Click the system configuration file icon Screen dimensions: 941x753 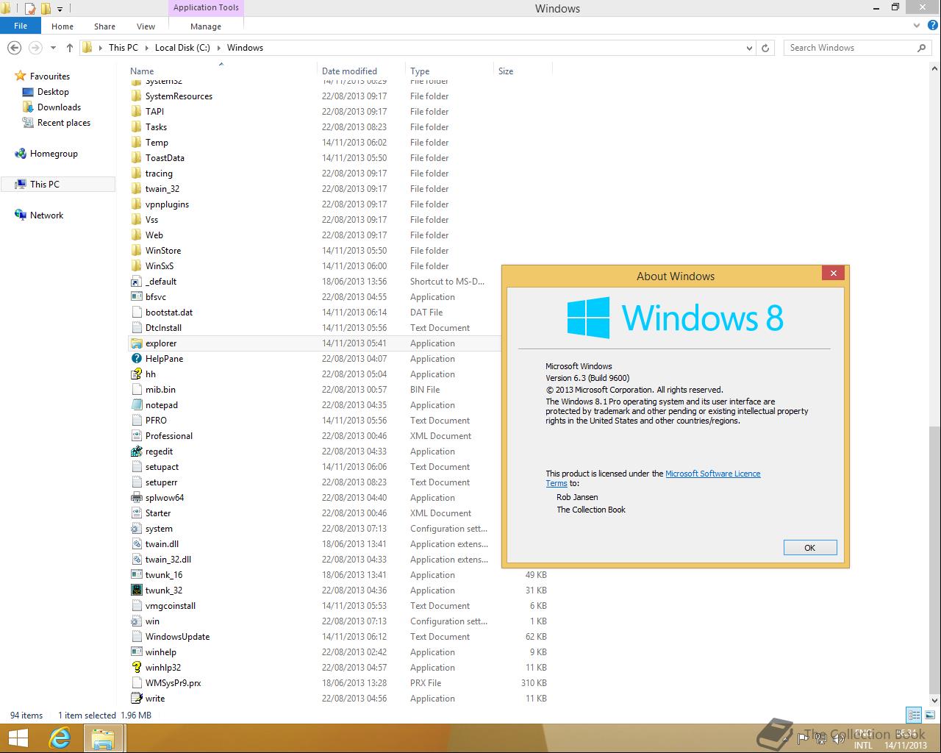pos(136,529)
